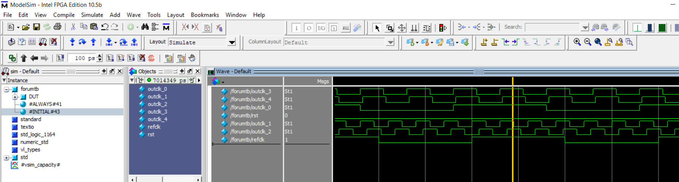Select /forumtb/outclk_4 signal in Wave
This screenshot has height=182, width=679.
(250, 99)
